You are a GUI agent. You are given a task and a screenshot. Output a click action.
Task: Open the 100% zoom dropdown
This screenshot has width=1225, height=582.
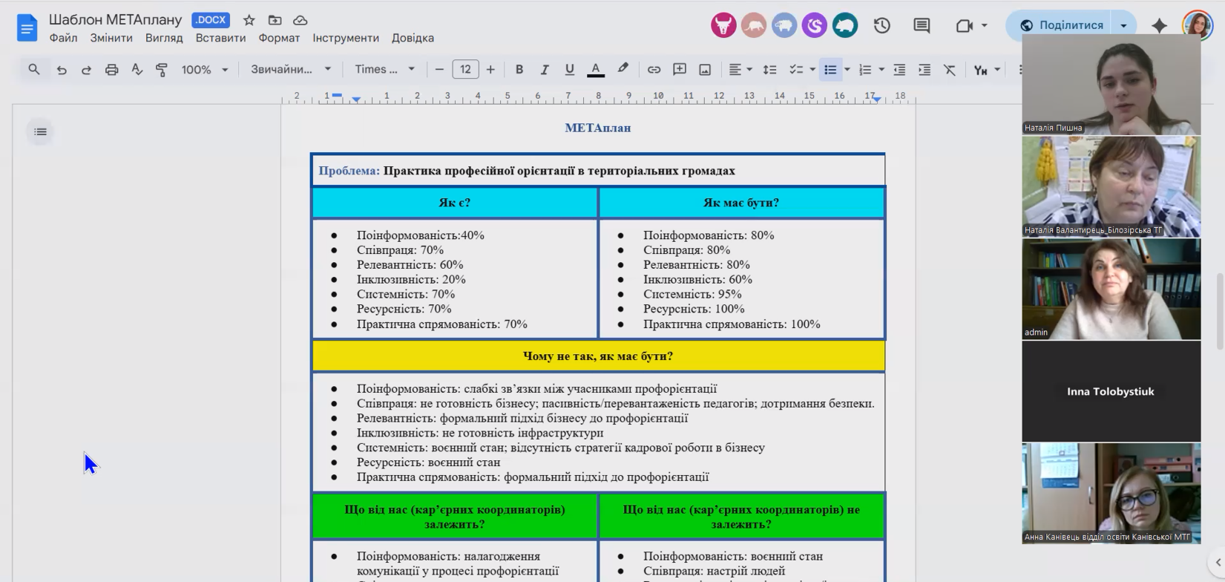(x=205, y=70)
